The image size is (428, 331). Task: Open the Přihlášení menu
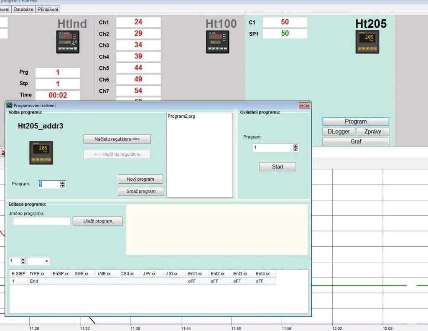[x=48, y=9]
